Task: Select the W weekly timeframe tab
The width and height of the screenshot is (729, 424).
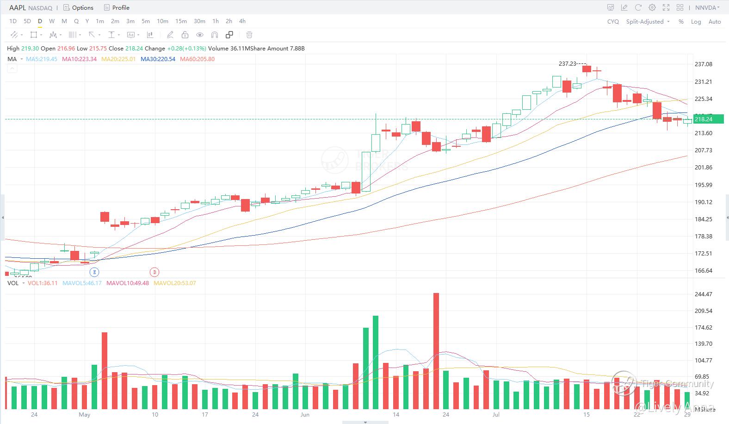Action: (x=52, y=21)
